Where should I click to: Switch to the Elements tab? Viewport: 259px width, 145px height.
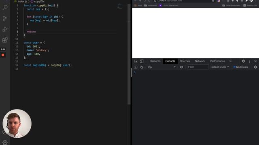[155, 61]
